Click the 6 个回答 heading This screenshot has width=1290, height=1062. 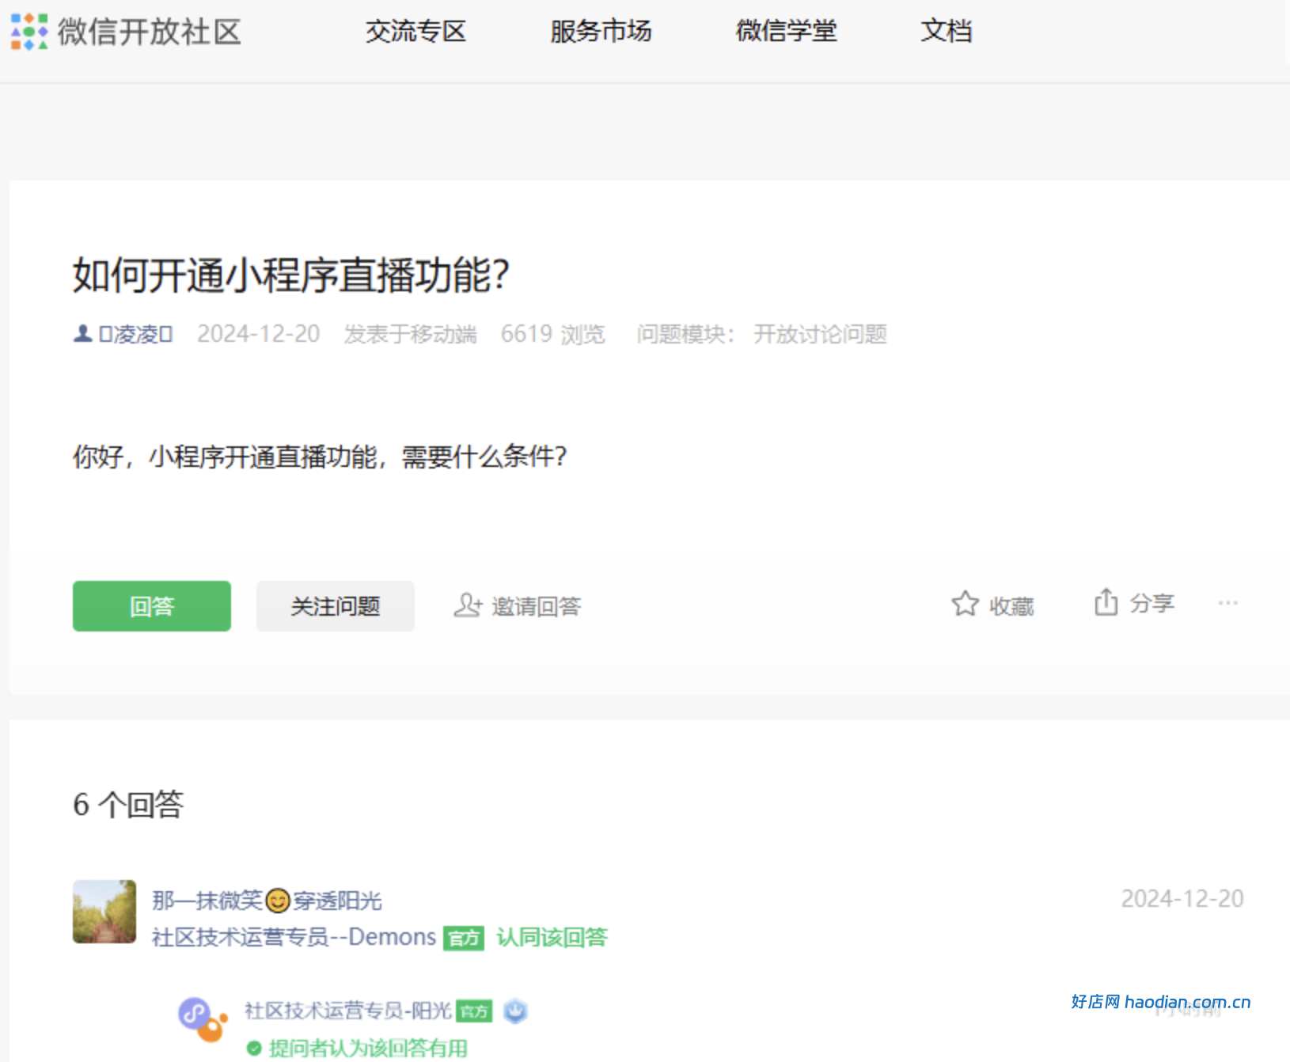coord(128,805)
